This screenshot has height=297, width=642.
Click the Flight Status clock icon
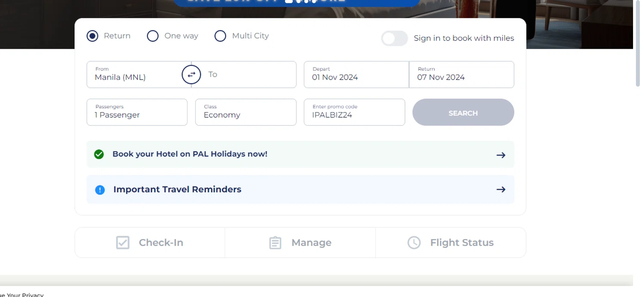(414, 243)
